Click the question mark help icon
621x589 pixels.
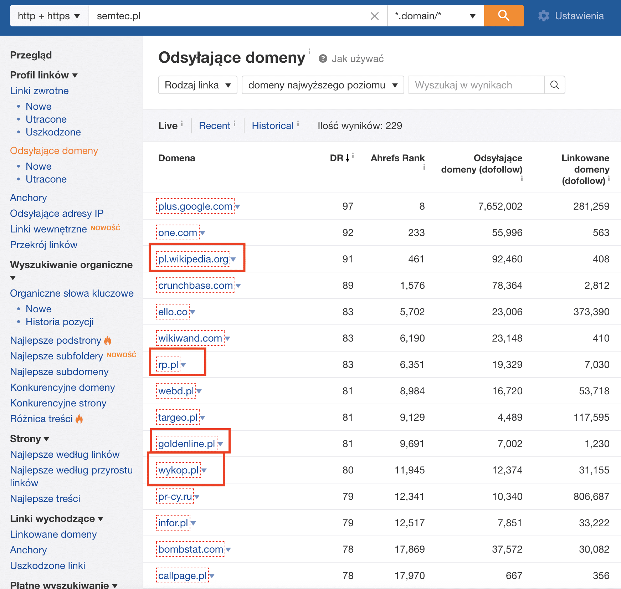(x=323, y=59)
